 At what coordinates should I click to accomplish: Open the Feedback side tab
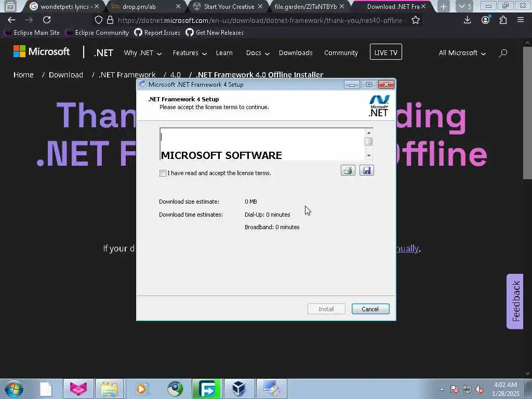coord(515,301)
